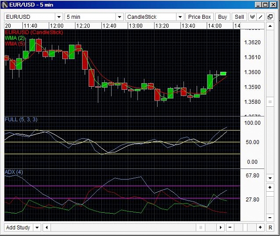Viewport: 280px width, 236px height.
Task: Click the 50.00 stochastic axis value
Action: [x=252, y=142]
